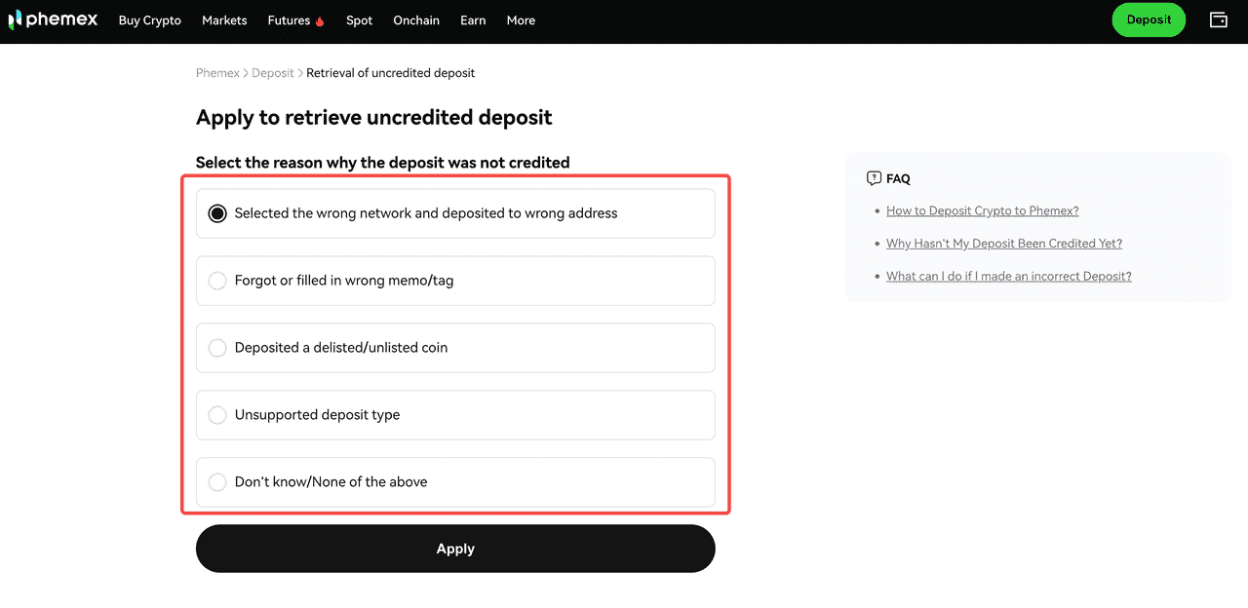The width and height of the screenshot is (1248, 608).
Task: Open How to Deposit Crypto to Phemex link
Action: pos(982,210)
